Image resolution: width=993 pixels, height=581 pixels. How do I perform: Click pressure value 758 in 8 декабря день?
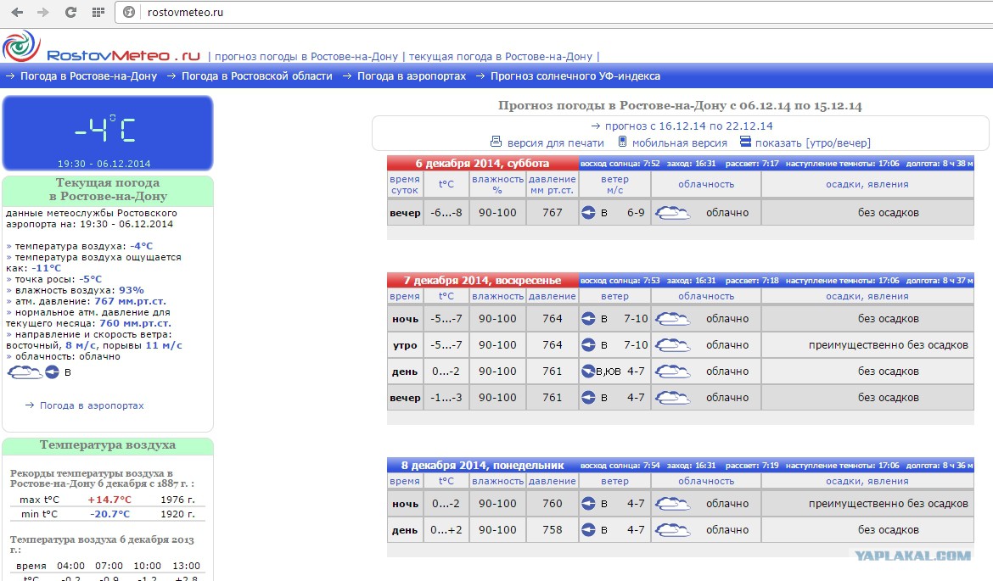(553, 530)
